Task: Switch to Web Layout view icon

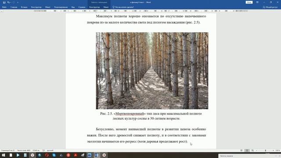Action: point(252,151)
